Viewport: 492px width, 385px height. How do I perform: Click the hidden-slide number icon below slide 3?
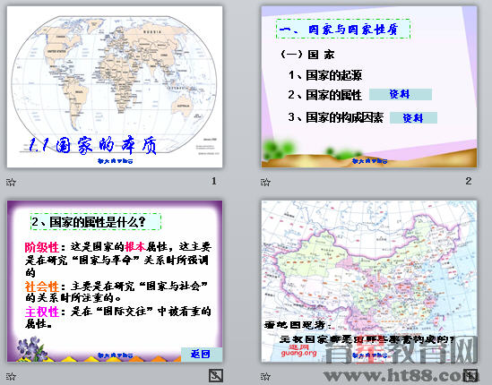pos(216,375)
